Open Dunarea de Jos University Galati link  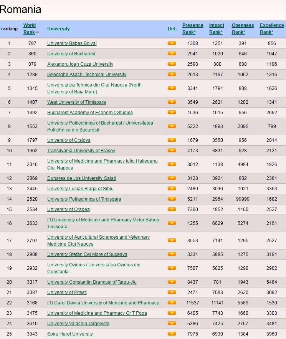(81, 178)
